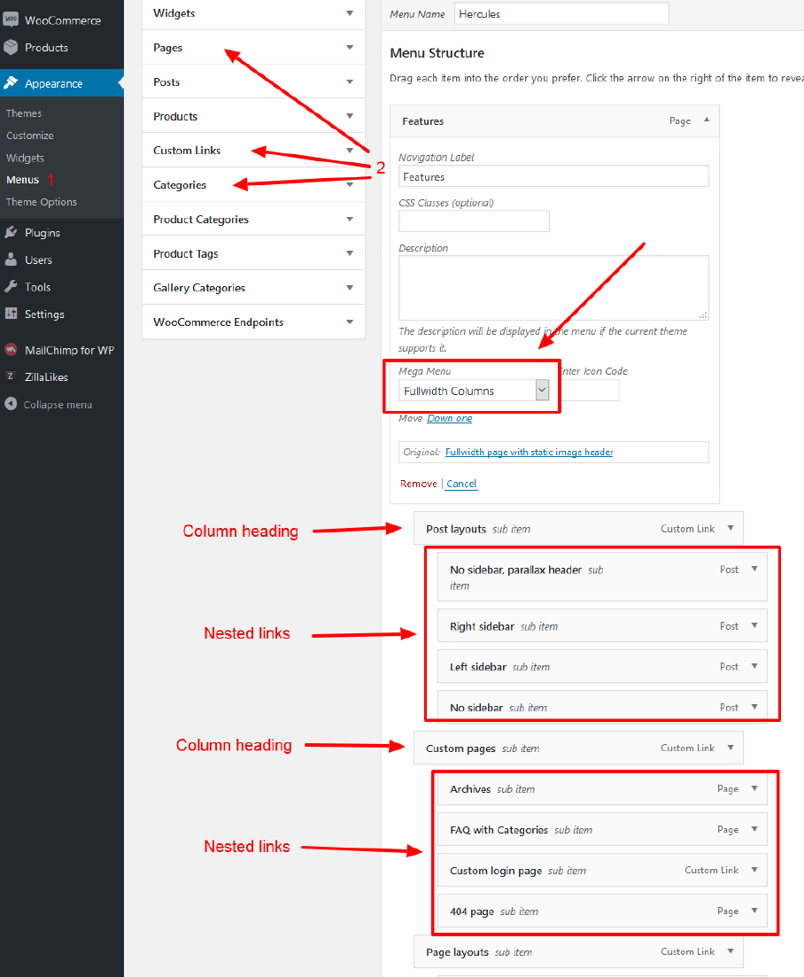The image size is (804, 977).
Task: Open the Fullwidth page with static image header link
Action: (x=529, y=452)
